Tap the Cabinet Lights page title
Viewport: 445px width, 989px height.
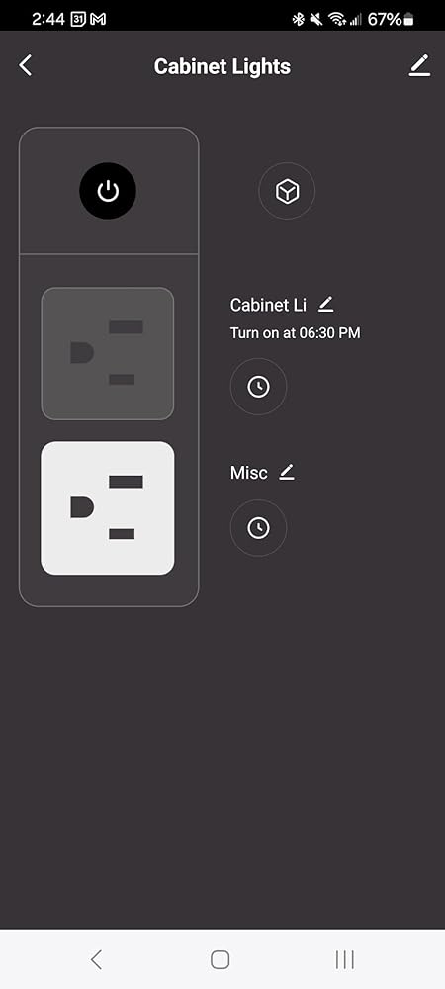222,66
